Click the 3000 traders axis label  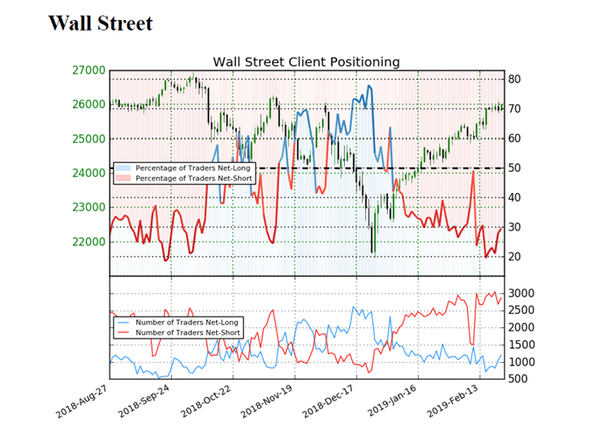[521, 293]
